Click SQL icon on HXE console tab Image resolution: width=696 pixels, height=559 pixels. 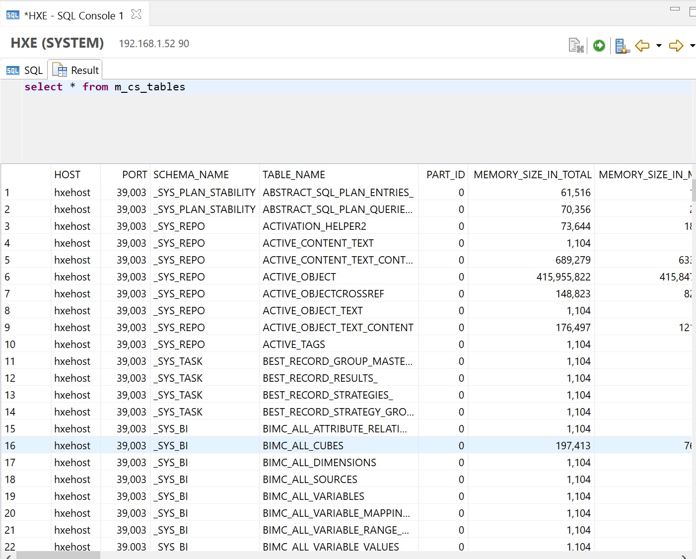point(13,15)
